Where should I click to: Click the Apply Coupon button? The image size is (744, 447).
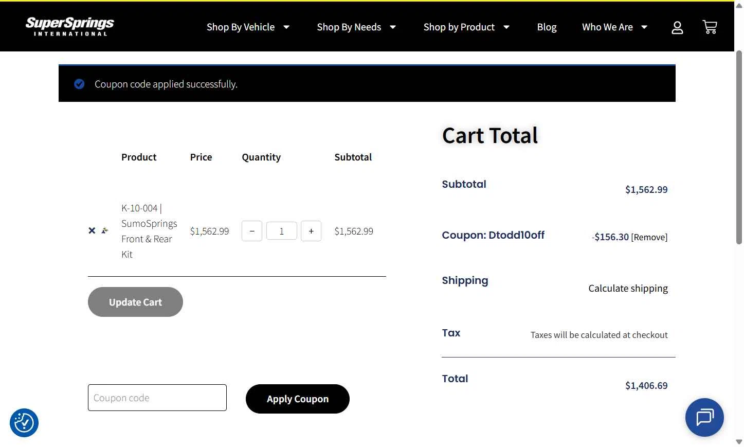(298, 399)
